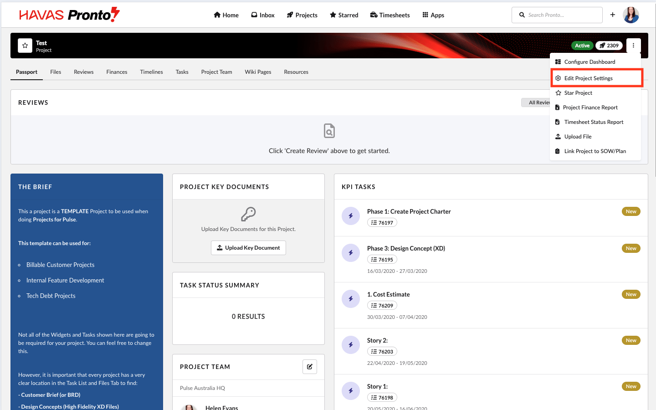This screenshot has width=656, height=410.
Task: Select Edit Project Settings from menu
Action: (588, 78)
